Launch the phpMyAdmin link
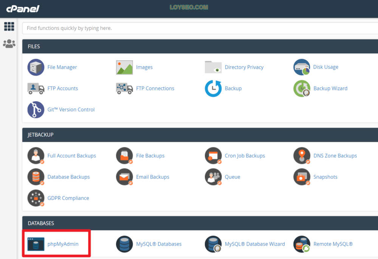 pyautogui.click(x=63, y=244)
